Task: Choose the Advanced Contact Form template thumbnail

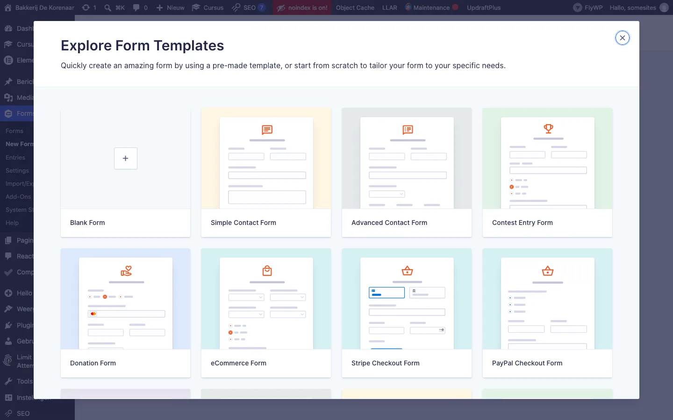Action: (x=407, y=159)
